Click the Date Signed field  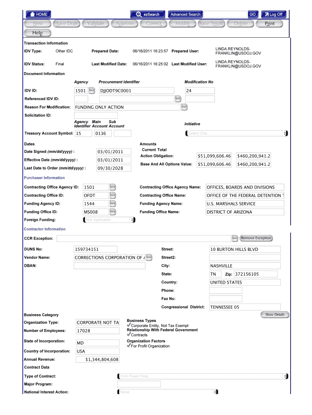(x=114, y=152)
